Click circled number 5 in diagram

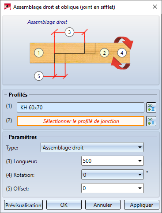click(39, 76)
